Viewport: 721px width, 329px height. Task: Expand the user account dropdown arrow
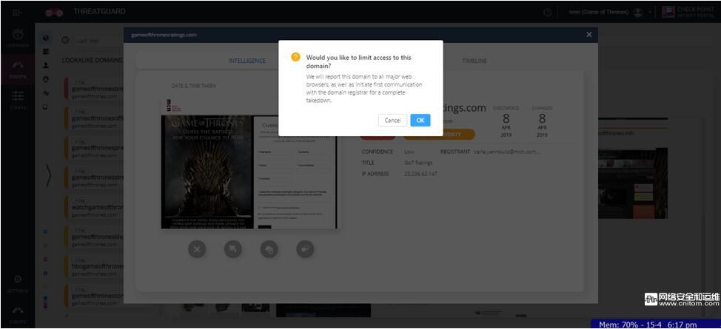click(x=650, y=13)
